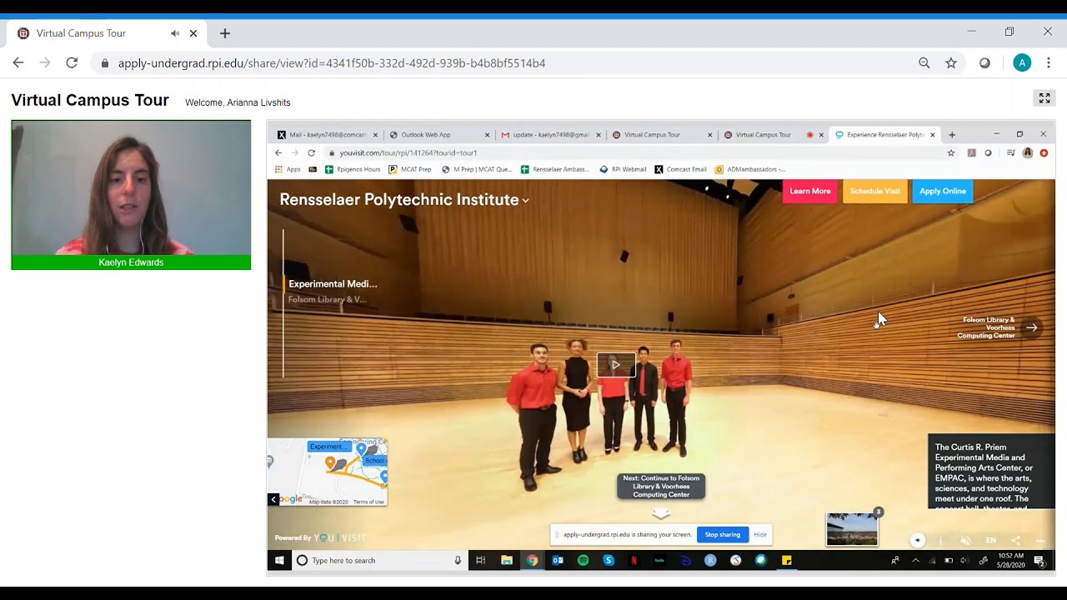The height and width of the screenshot is (600, 1067).
Task: Open the ADMAmbassadors bookmark
Action: point(750,169)
